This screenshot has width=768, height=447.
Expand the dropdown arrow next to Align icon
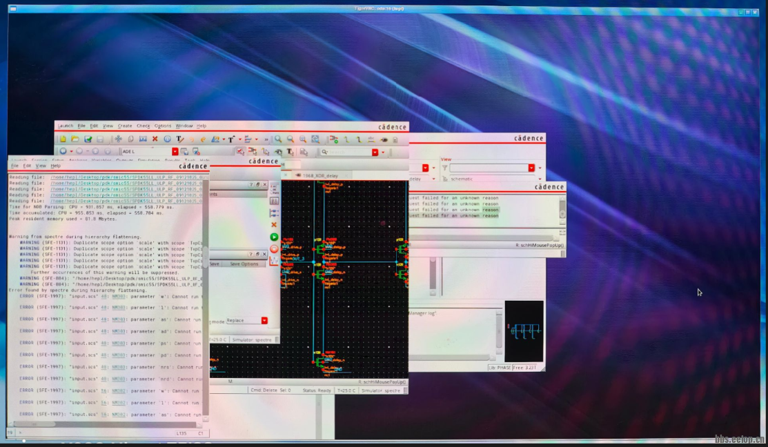[x=256, y=139]
